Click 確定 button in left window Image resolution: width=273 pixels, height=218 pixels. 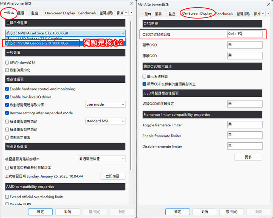(x=41, y=212)
